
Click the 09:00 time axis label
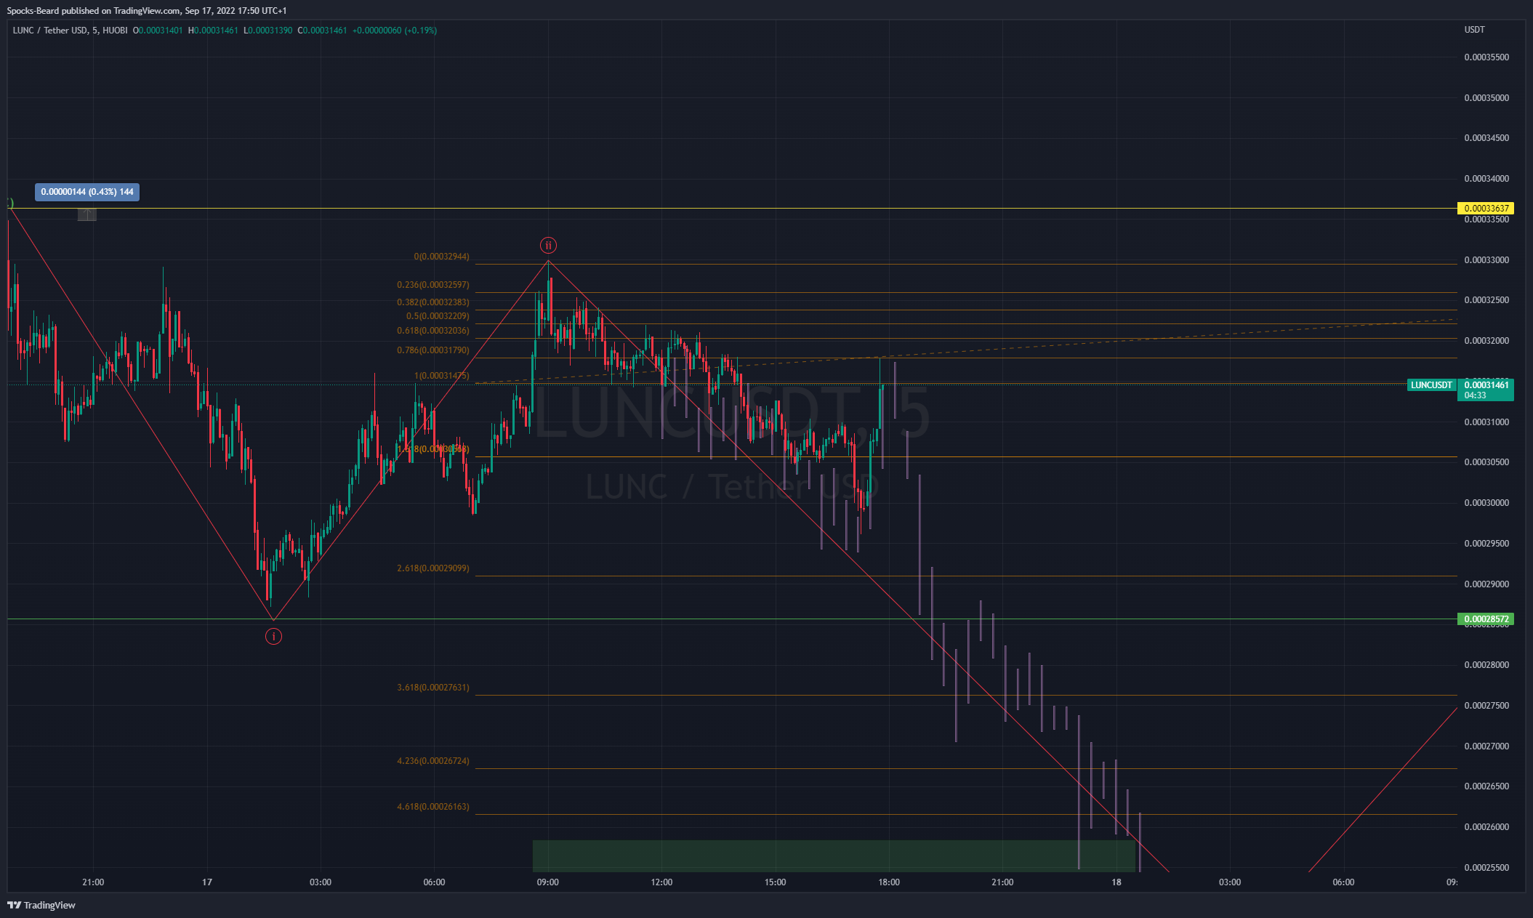point(548,882)
